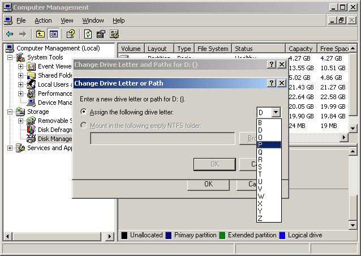Click the Performance Logs icon

(31, 93)
